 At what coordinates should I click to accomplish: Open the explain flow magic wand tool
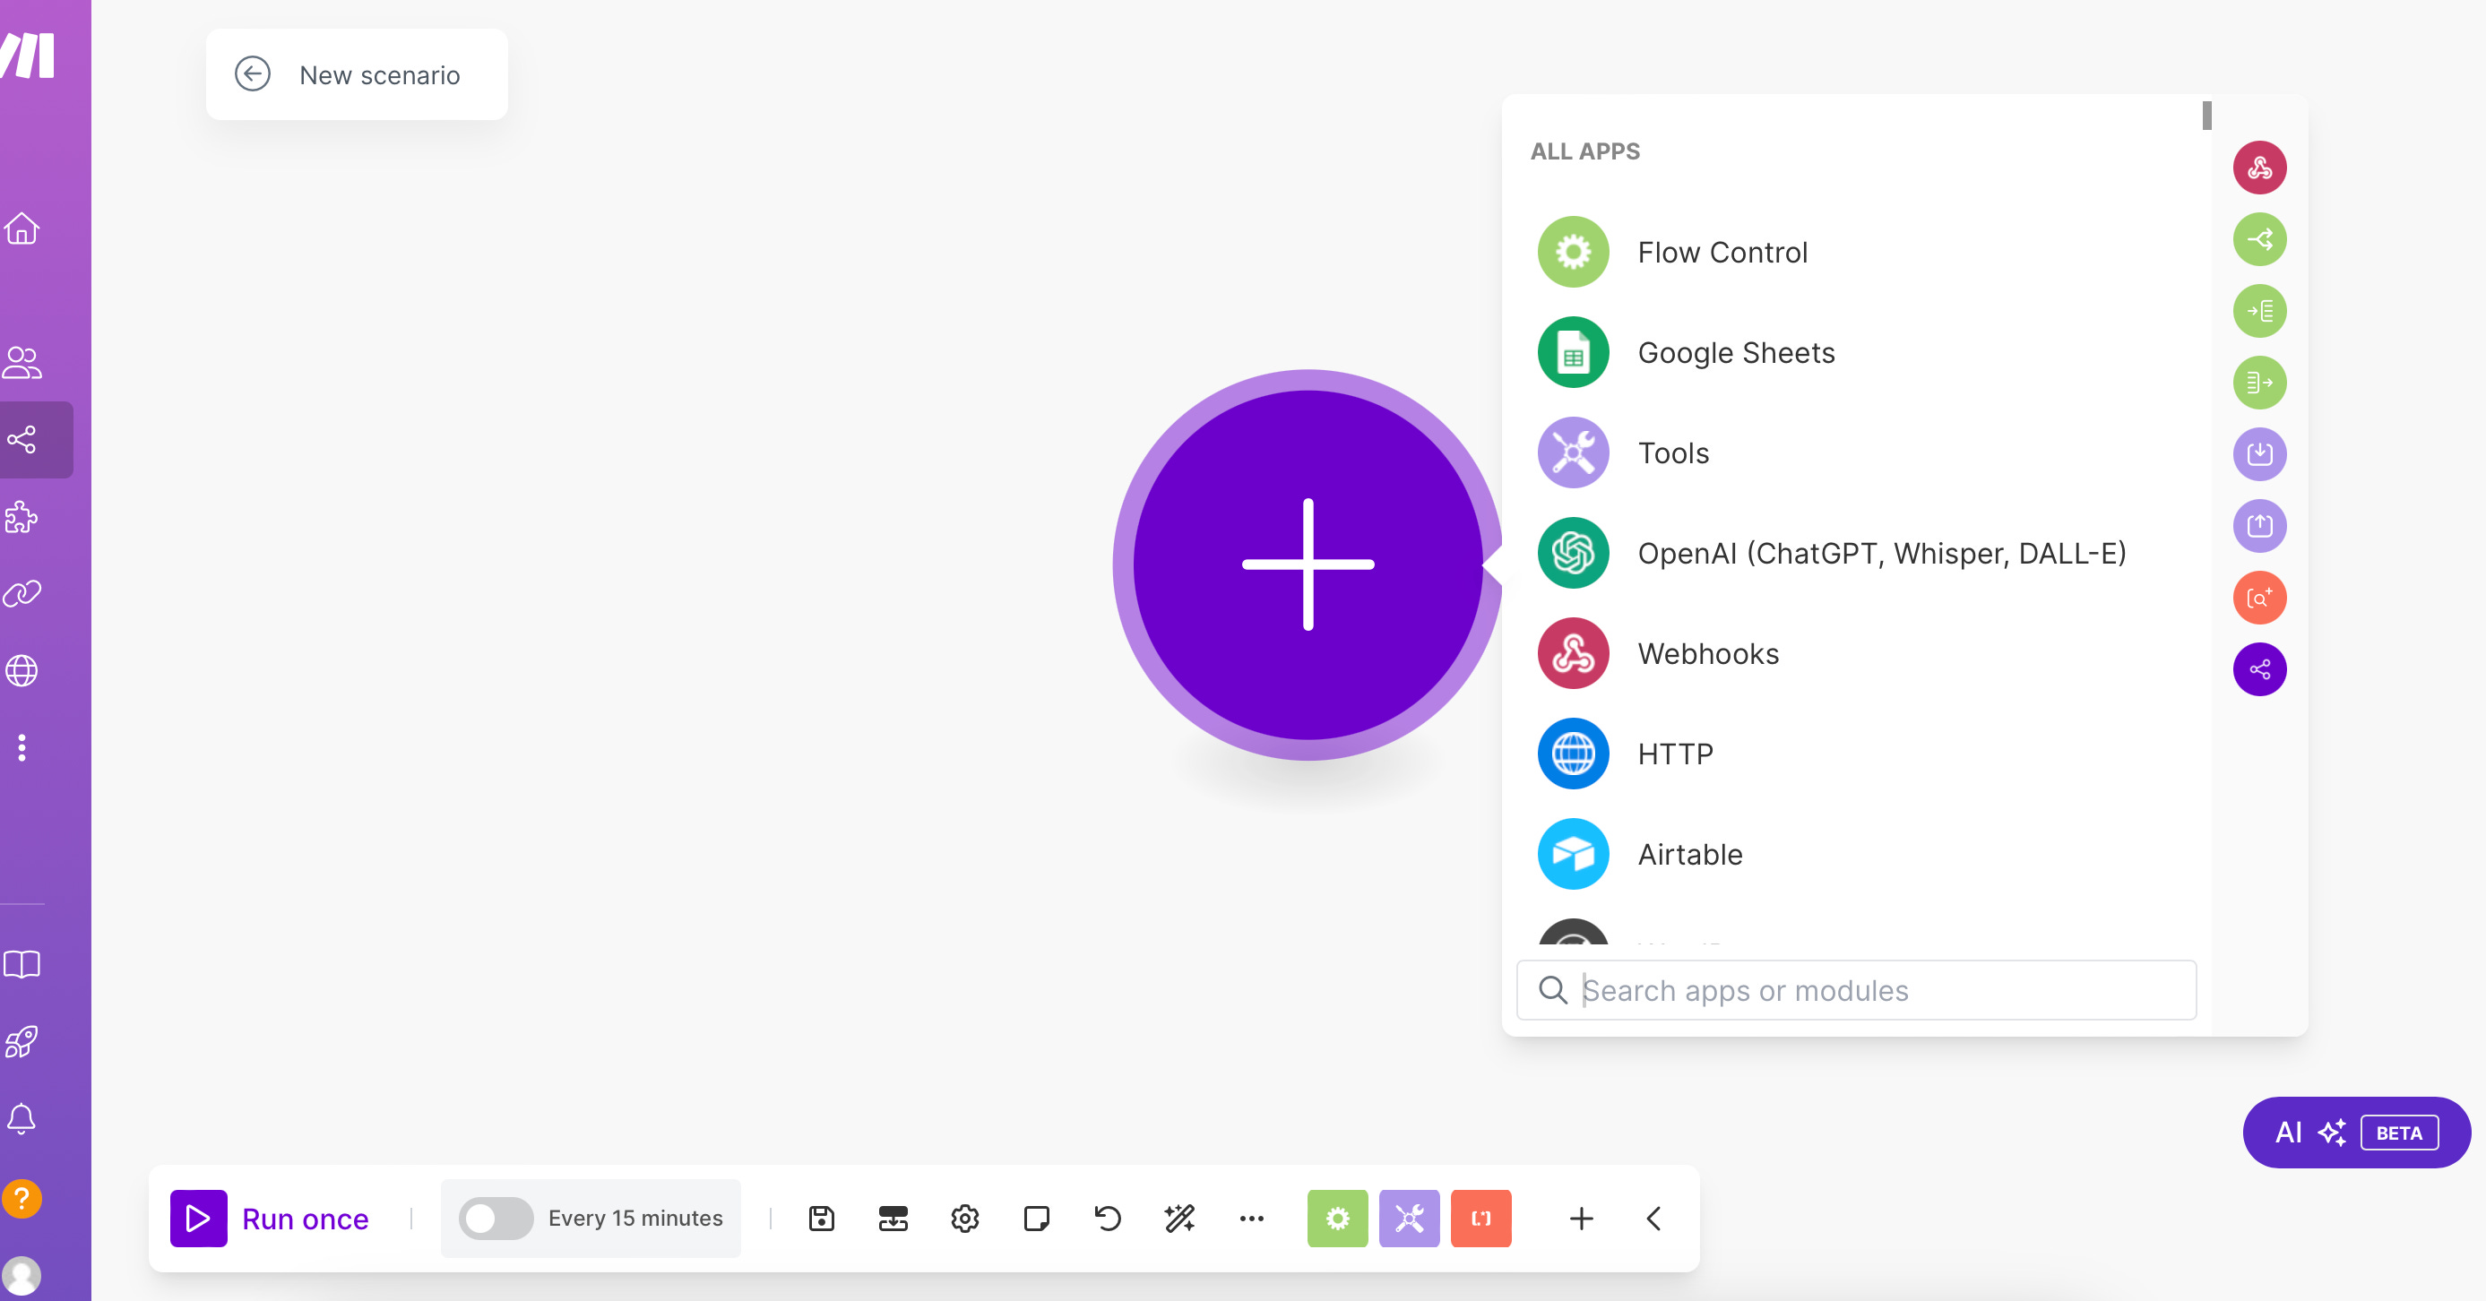(x=1178, y=1218)
